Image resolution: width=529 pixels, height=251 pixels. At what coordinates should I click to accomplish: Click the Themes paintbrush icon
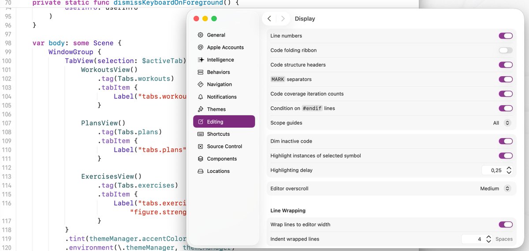[201, 109]
